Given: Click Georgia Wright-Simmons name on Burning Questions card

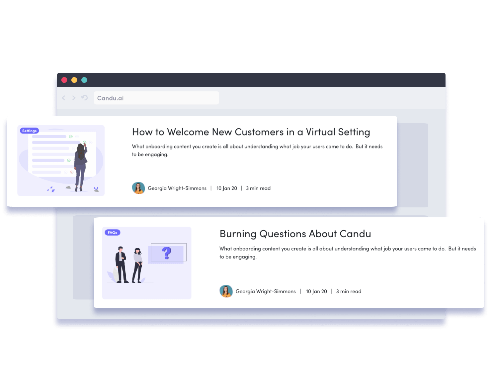Looking at the screenshot, I should (266, 292).
